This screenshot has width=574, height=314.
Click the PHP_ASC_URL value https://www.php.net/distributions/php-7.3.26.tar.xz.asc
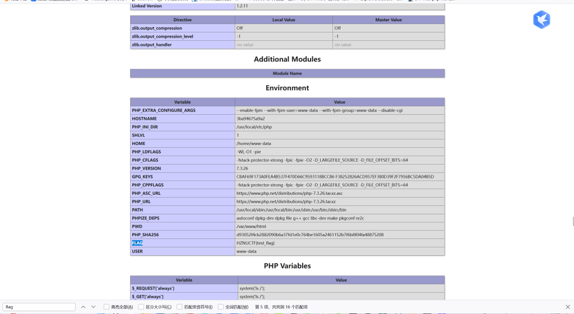pos(290,193)
